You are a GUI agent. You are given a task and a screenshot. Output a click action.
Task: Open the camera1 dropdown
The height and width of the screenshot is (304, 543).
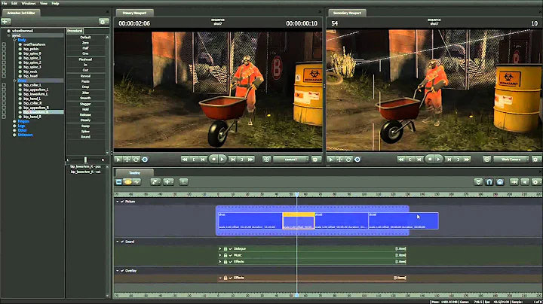(291, 160)
